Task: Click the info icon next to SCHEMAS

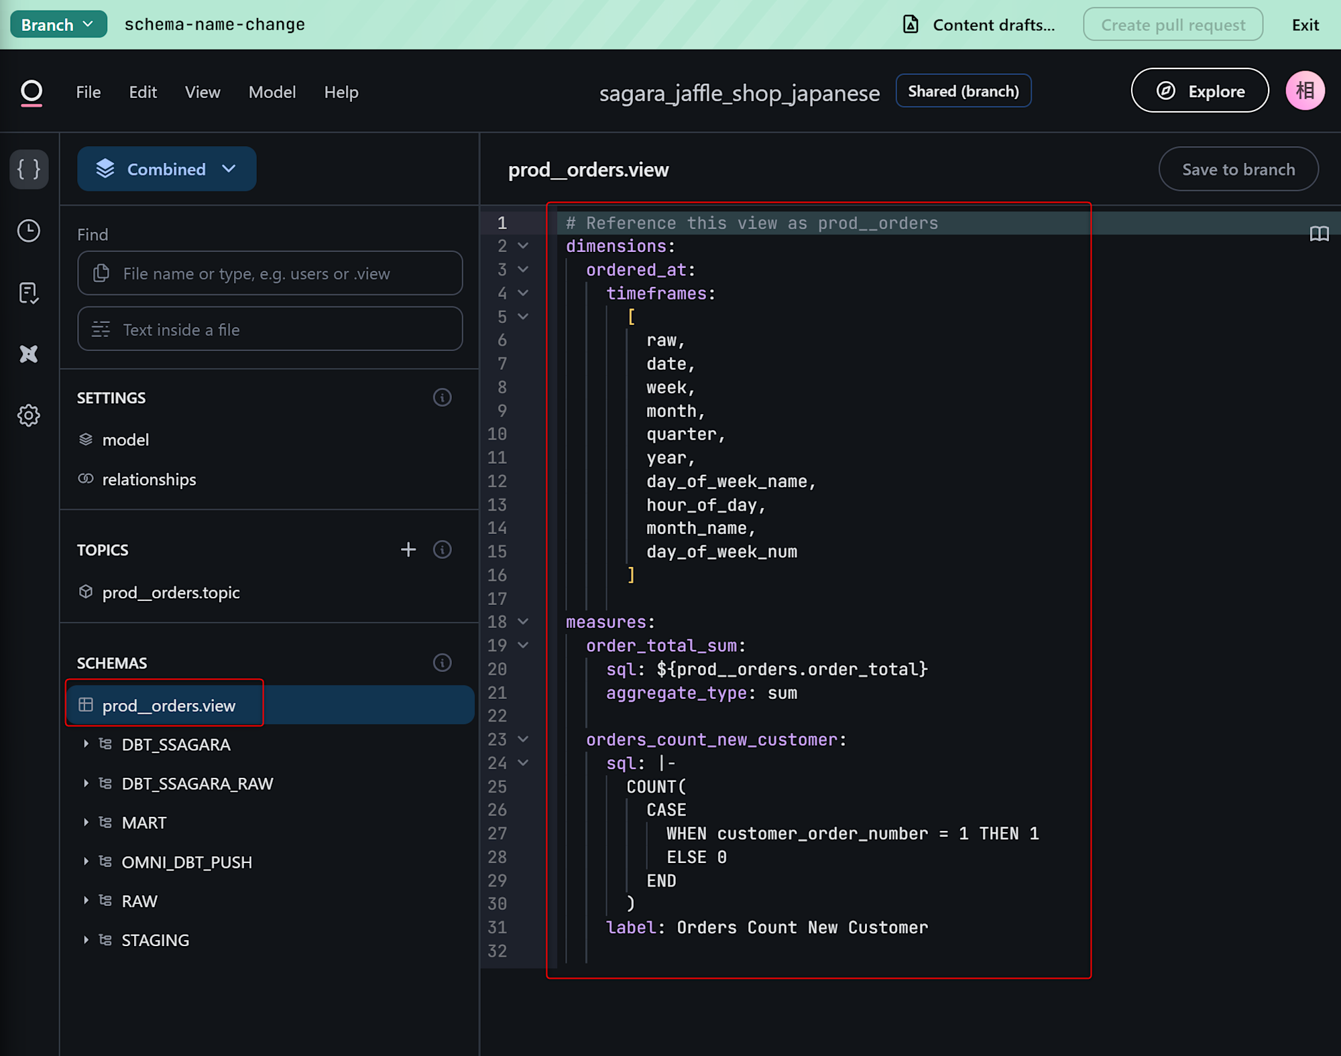Action: coord(442,663)
